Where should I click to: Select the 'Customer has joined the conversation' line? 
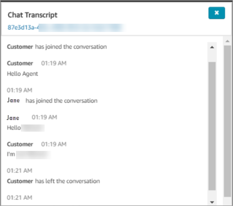[57, 47]
